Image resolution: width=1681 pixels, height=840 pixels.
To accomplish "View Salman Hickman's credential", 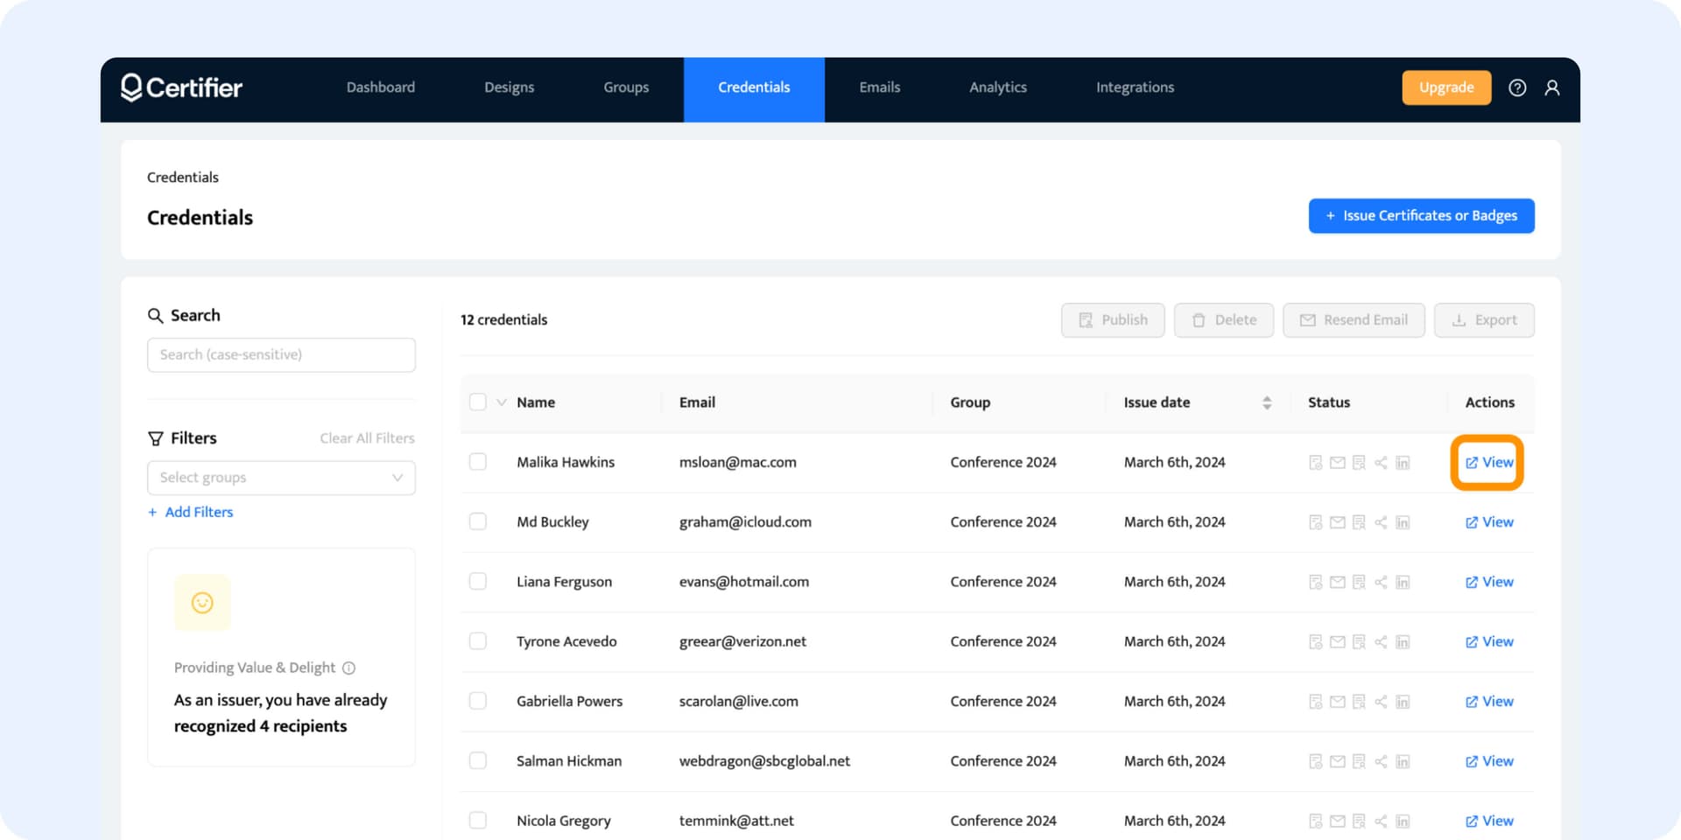I will point(1489,761).
